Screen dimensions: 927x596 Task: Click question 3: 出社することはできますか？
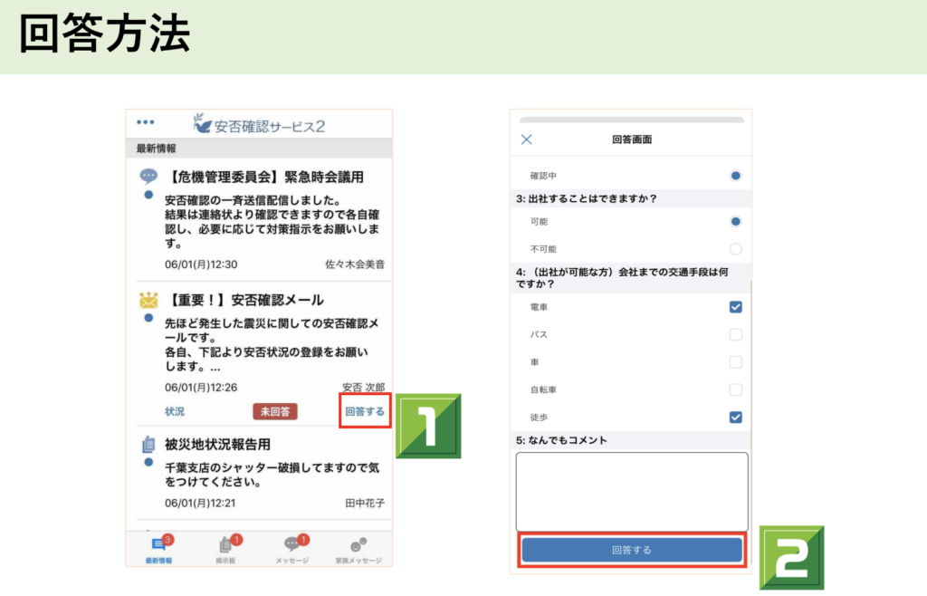coord(586,198)
